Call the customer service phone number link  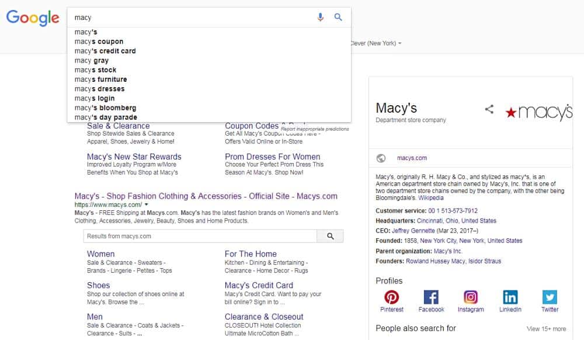[453, 211]
